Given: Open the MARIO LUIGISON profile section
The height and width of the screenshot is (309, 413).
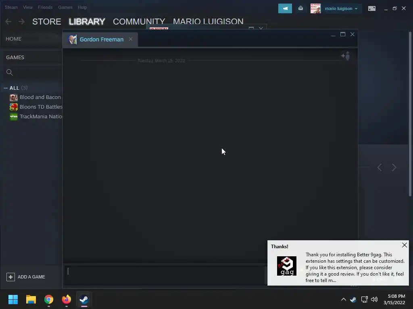Looking at the screenshot, I should pos(208,22).
